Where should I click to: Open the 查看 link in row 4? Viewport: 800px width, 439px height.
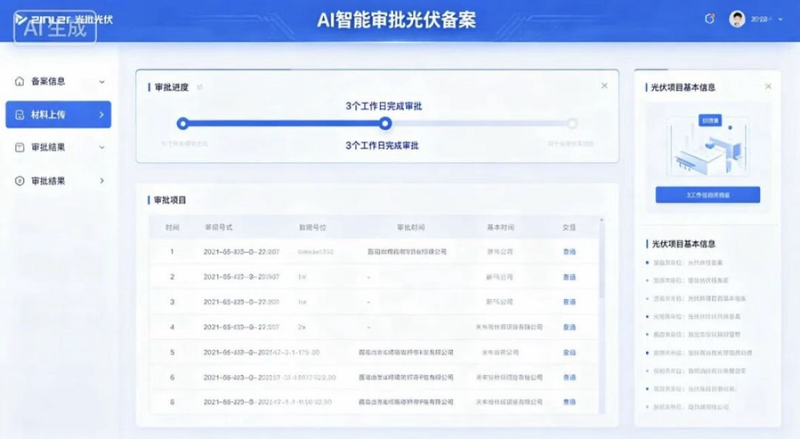coord(570,327)
